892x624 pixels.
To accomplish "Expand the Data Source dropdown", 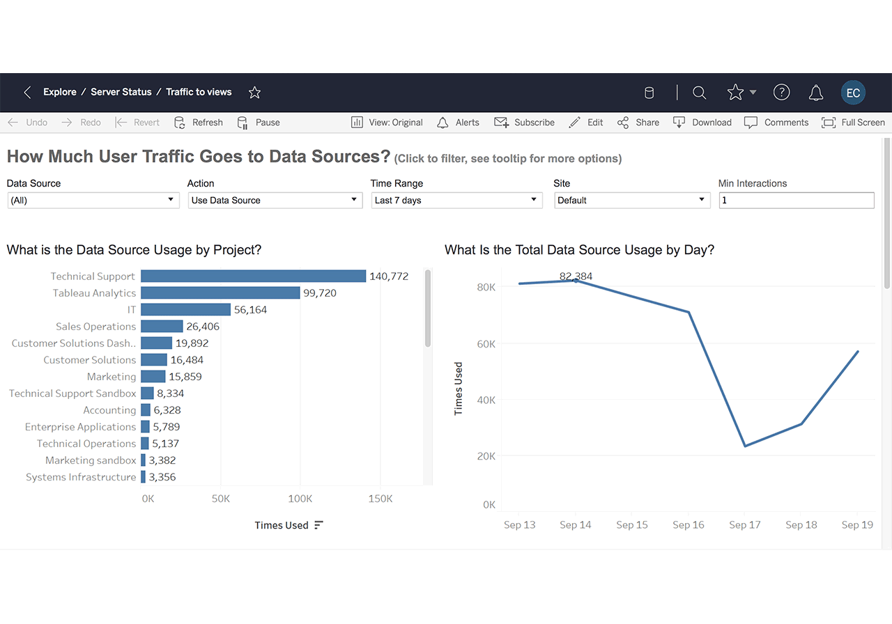I will pos(91,201).
